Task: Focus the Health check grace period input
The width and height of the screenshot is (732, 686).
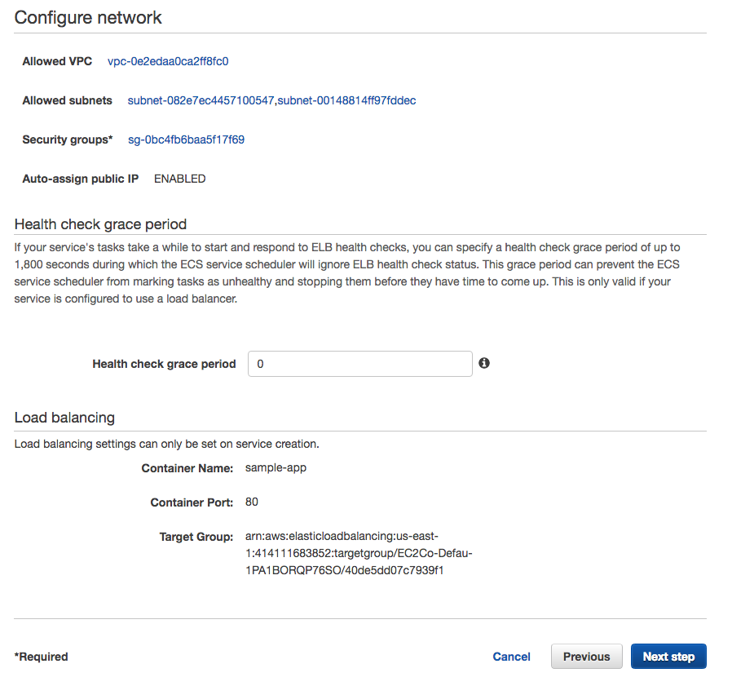Action: click(359, 364)
